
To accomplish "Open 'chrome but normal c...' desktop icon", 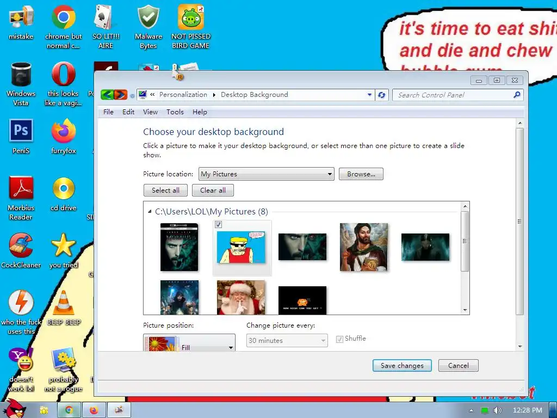I will 63,27.
